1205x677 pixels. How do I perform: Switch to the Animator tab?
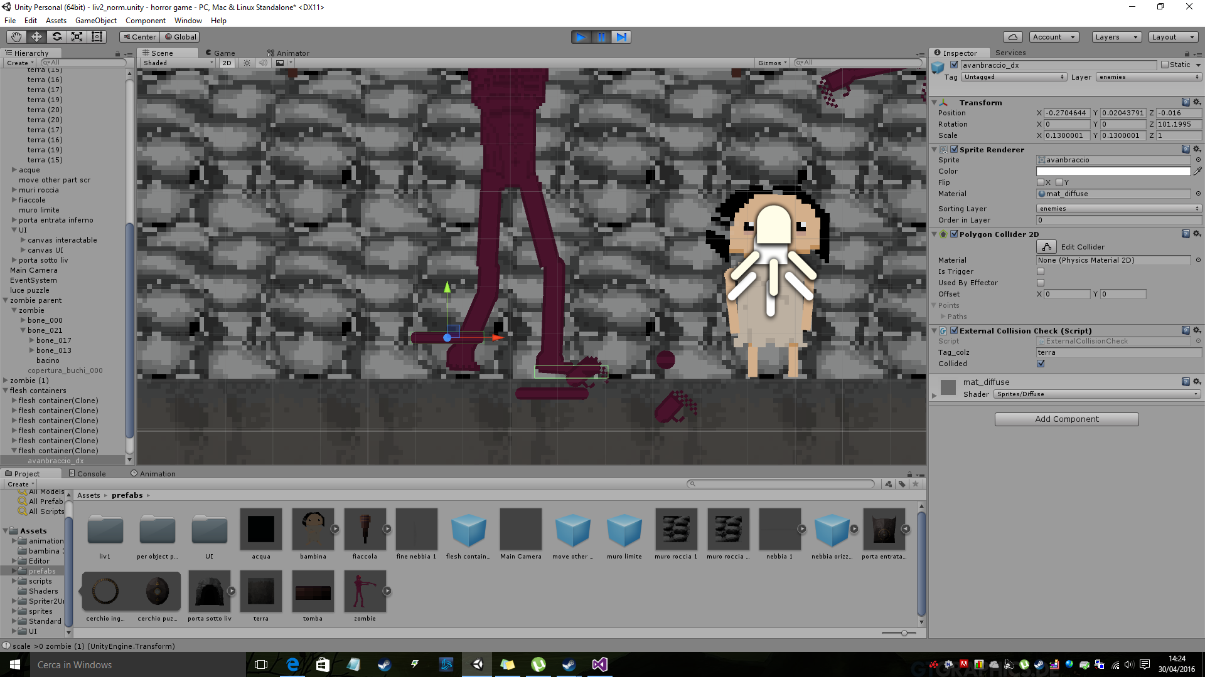(x=288, y=53)
